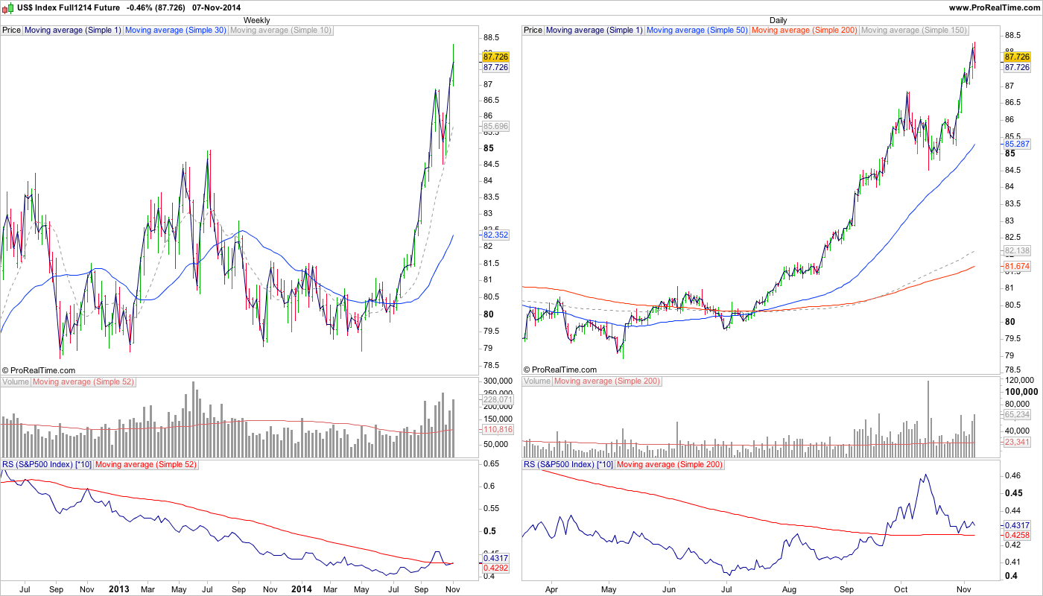Click the 228,071 weekly volume value
The height and width of the screenshot is (596, 1043).
click(498, 399)
